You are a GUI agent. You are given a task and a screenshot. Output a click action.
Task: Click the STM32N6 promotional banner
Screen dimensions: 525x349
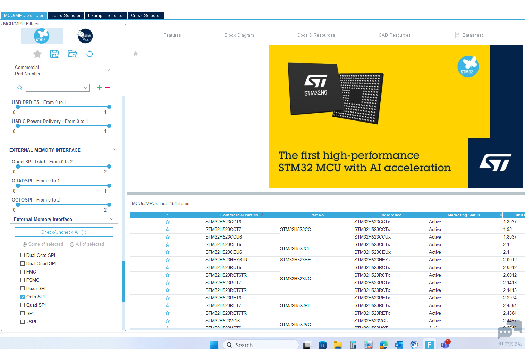pos(395,117)
